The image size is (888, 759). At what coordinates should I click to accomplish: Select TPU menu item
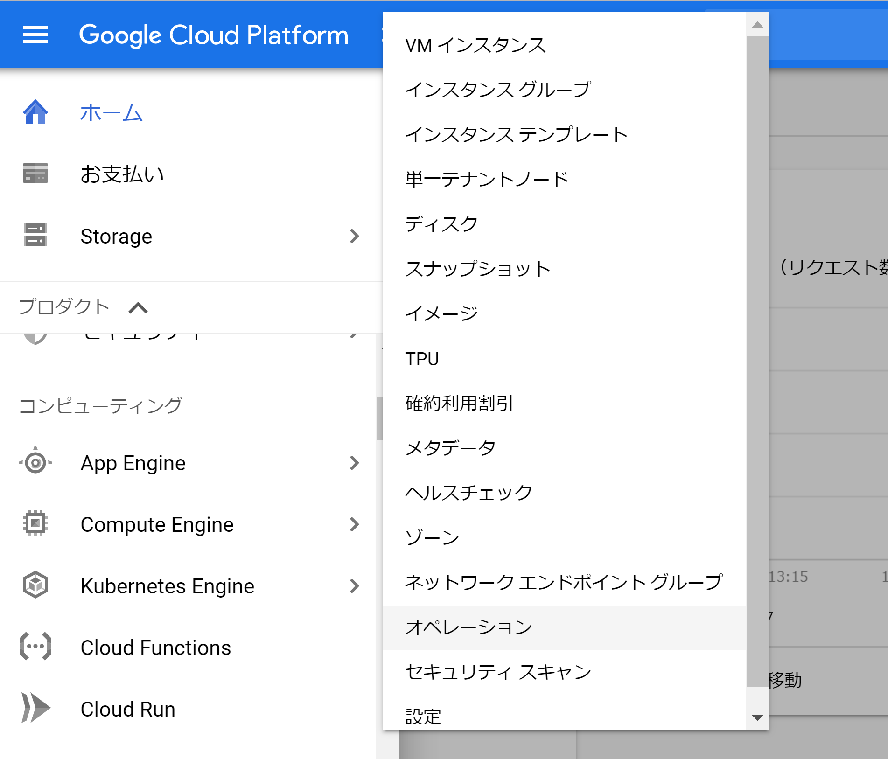[564, 358]
